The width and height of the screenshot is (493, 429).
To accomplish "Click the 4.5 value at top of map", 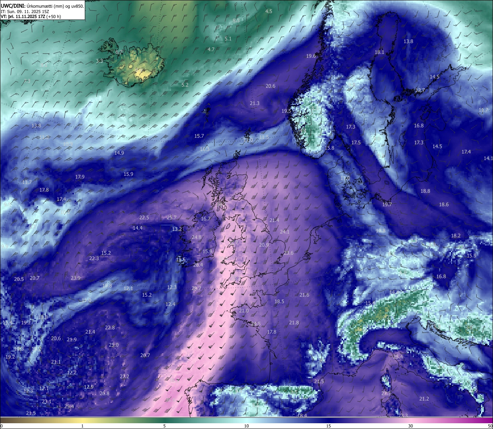I will (x=269, y=12).
